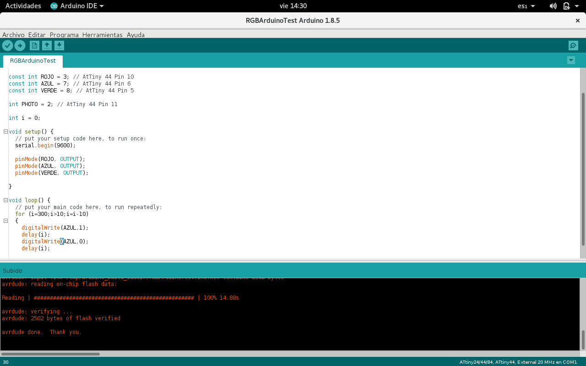Collapse the loop() function fold marker
Image resolution: width=586 pixels, height=366 pixels.
click(x=5, y=200)
